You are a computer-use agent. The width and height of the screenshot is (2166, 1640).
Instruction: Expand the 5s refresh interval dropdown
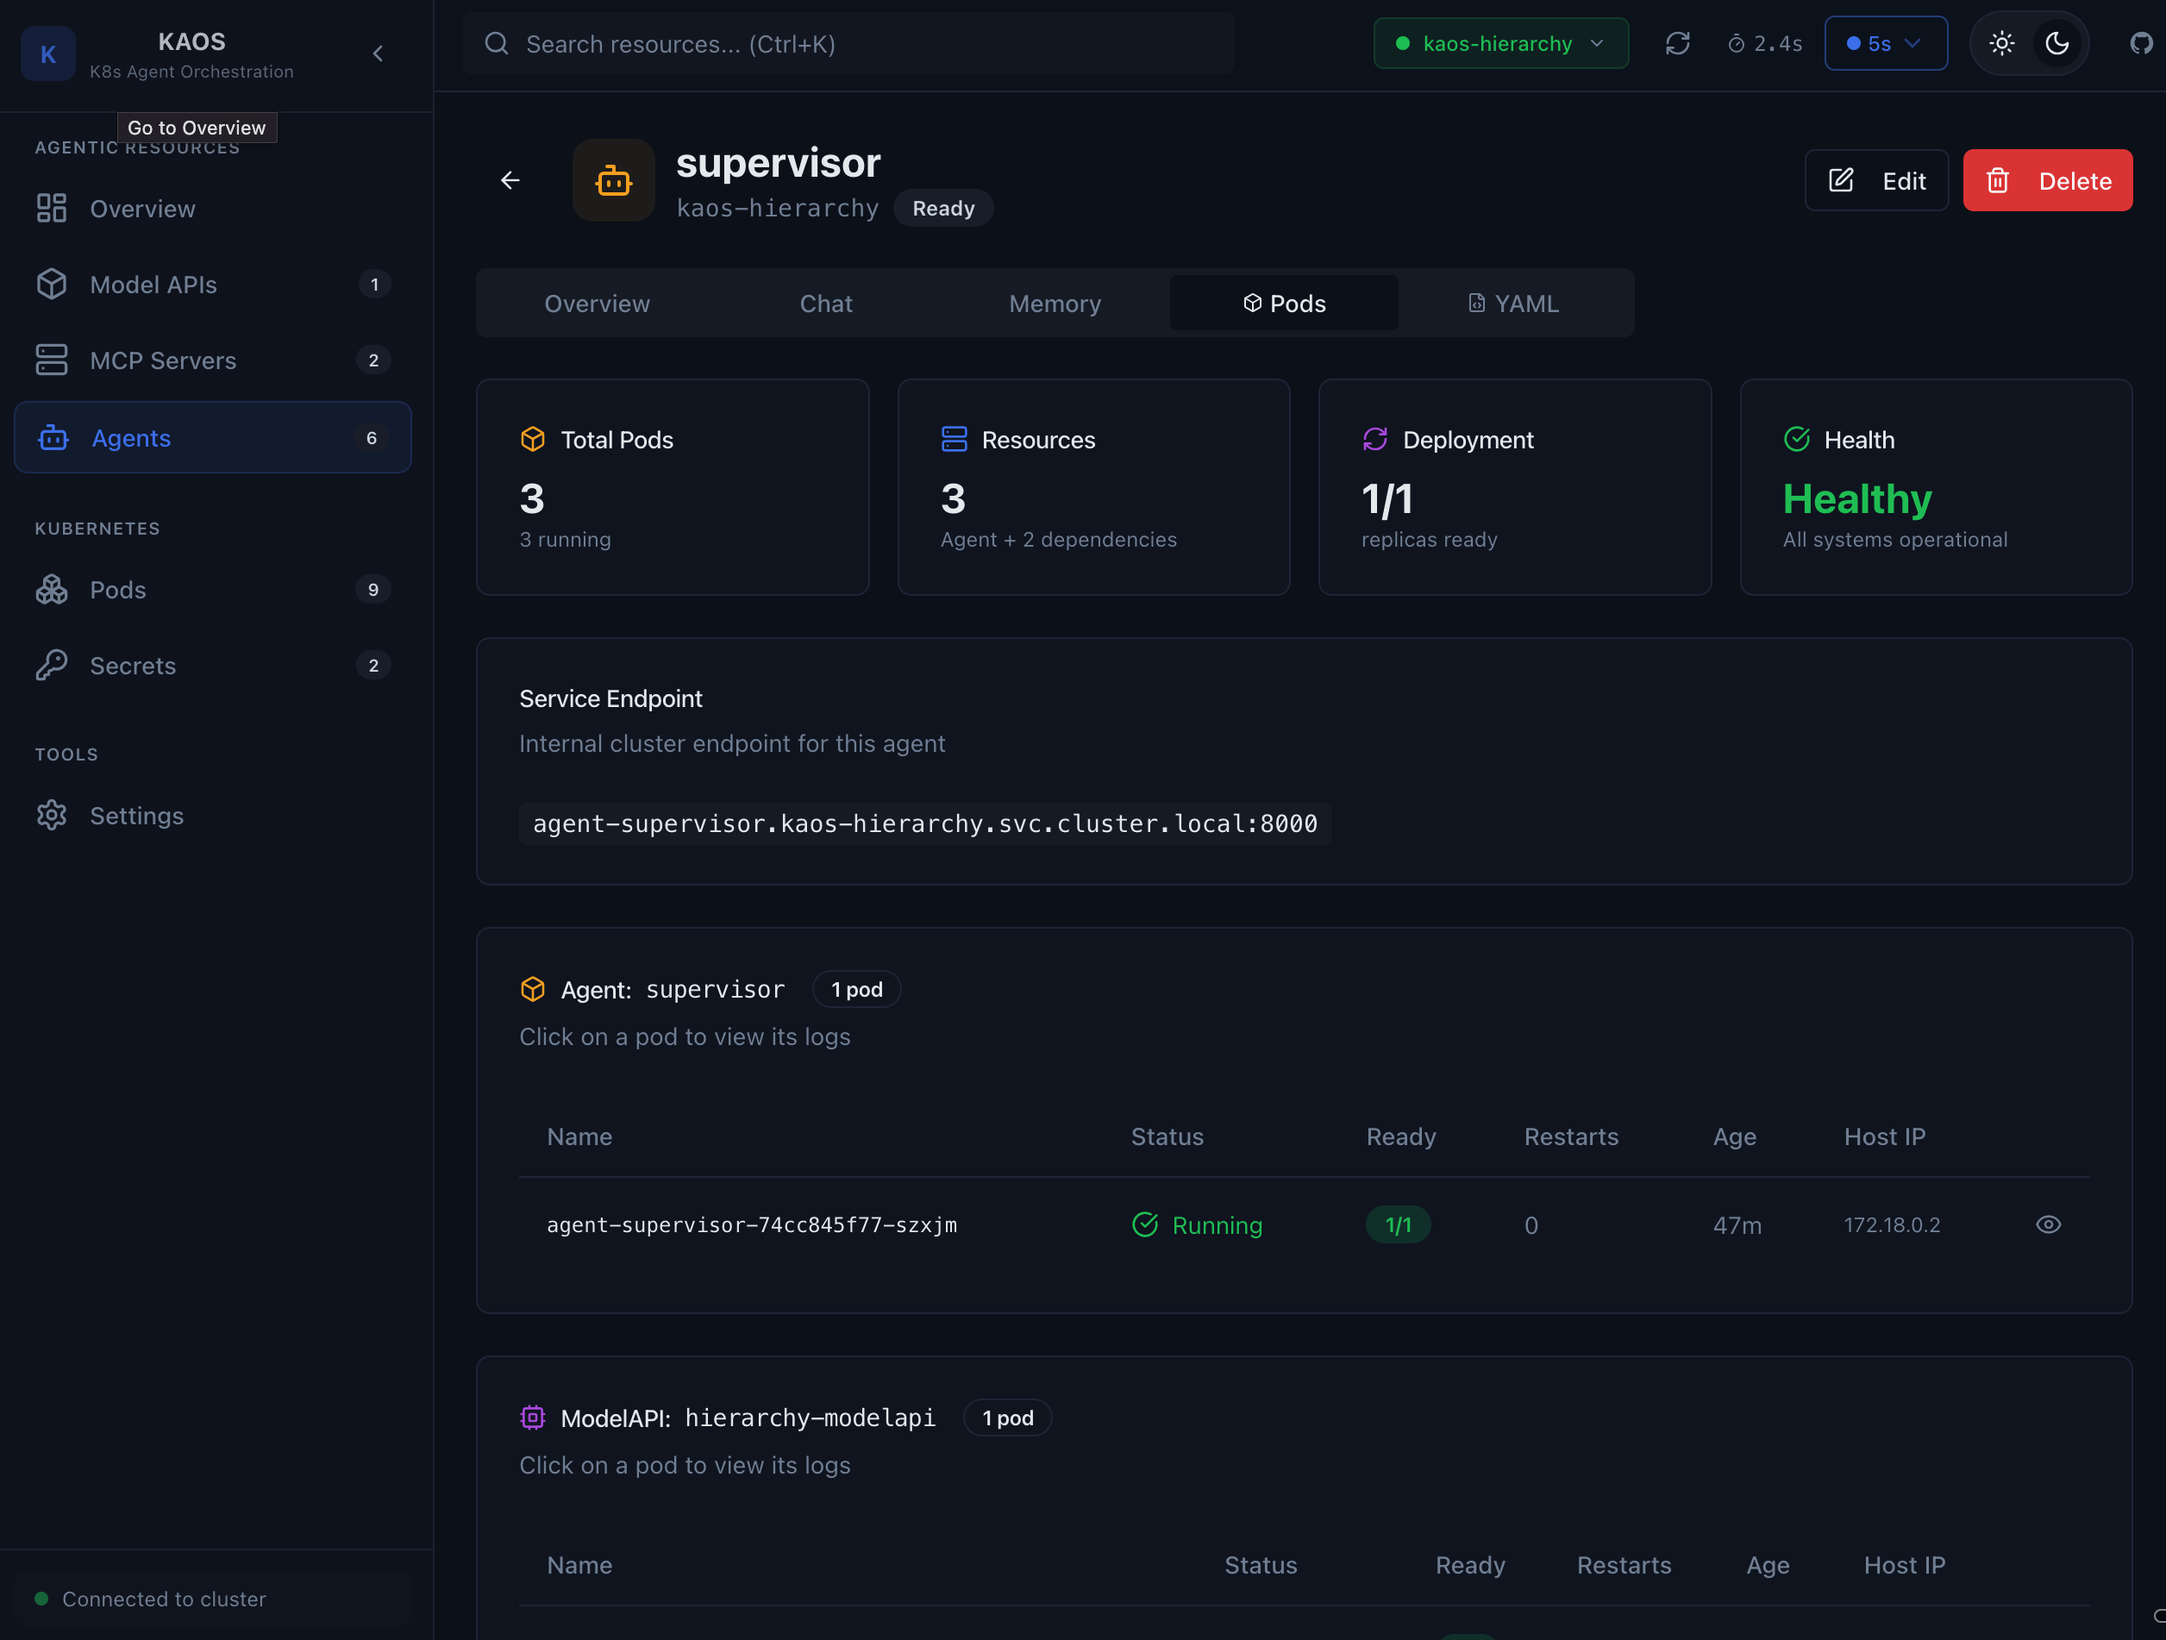(x=1885, y=44)
